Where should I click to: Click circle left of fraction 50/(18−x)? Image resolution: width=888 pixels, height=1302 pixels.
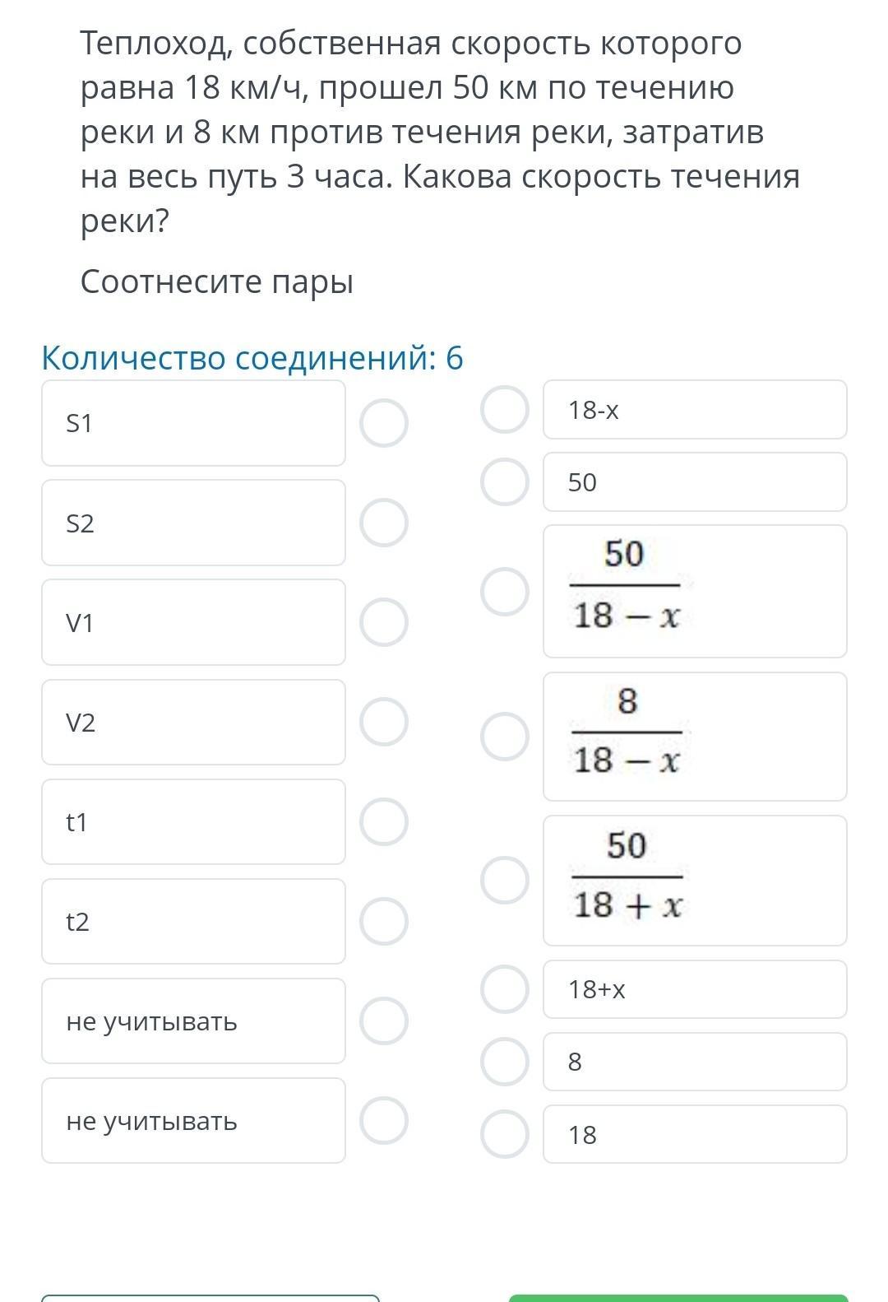click(x=504, y=591)
